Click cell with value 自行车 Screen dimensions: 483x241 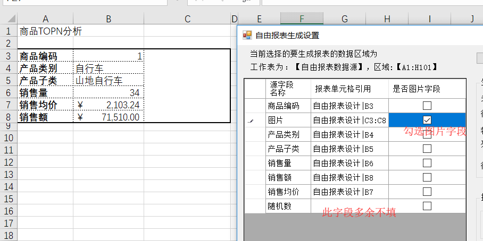[x=109, y=68]
